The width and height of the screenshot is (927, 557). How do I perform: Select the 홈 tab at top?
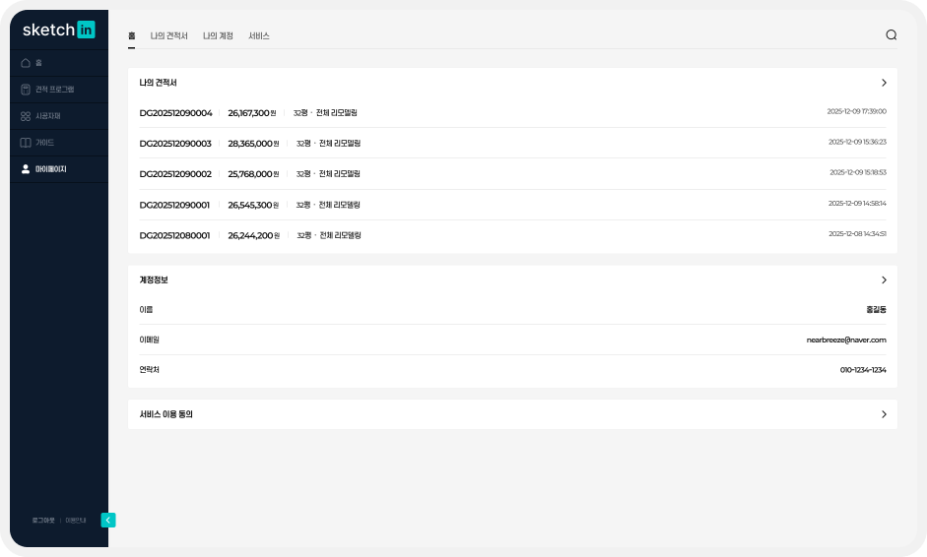point(131,36)
